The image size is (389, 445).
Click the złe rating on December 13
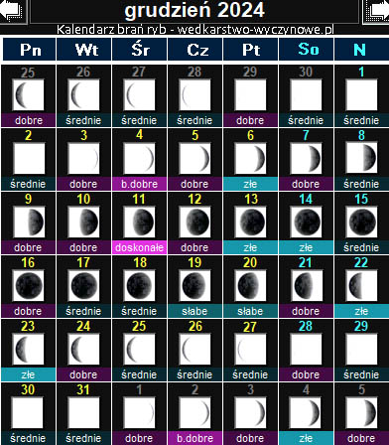click(250, 247)
